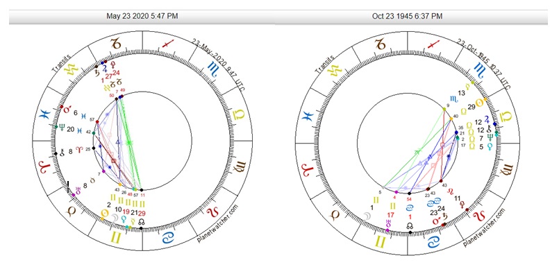Click the green aspect line in the 2020 chart

click(131, 142)
